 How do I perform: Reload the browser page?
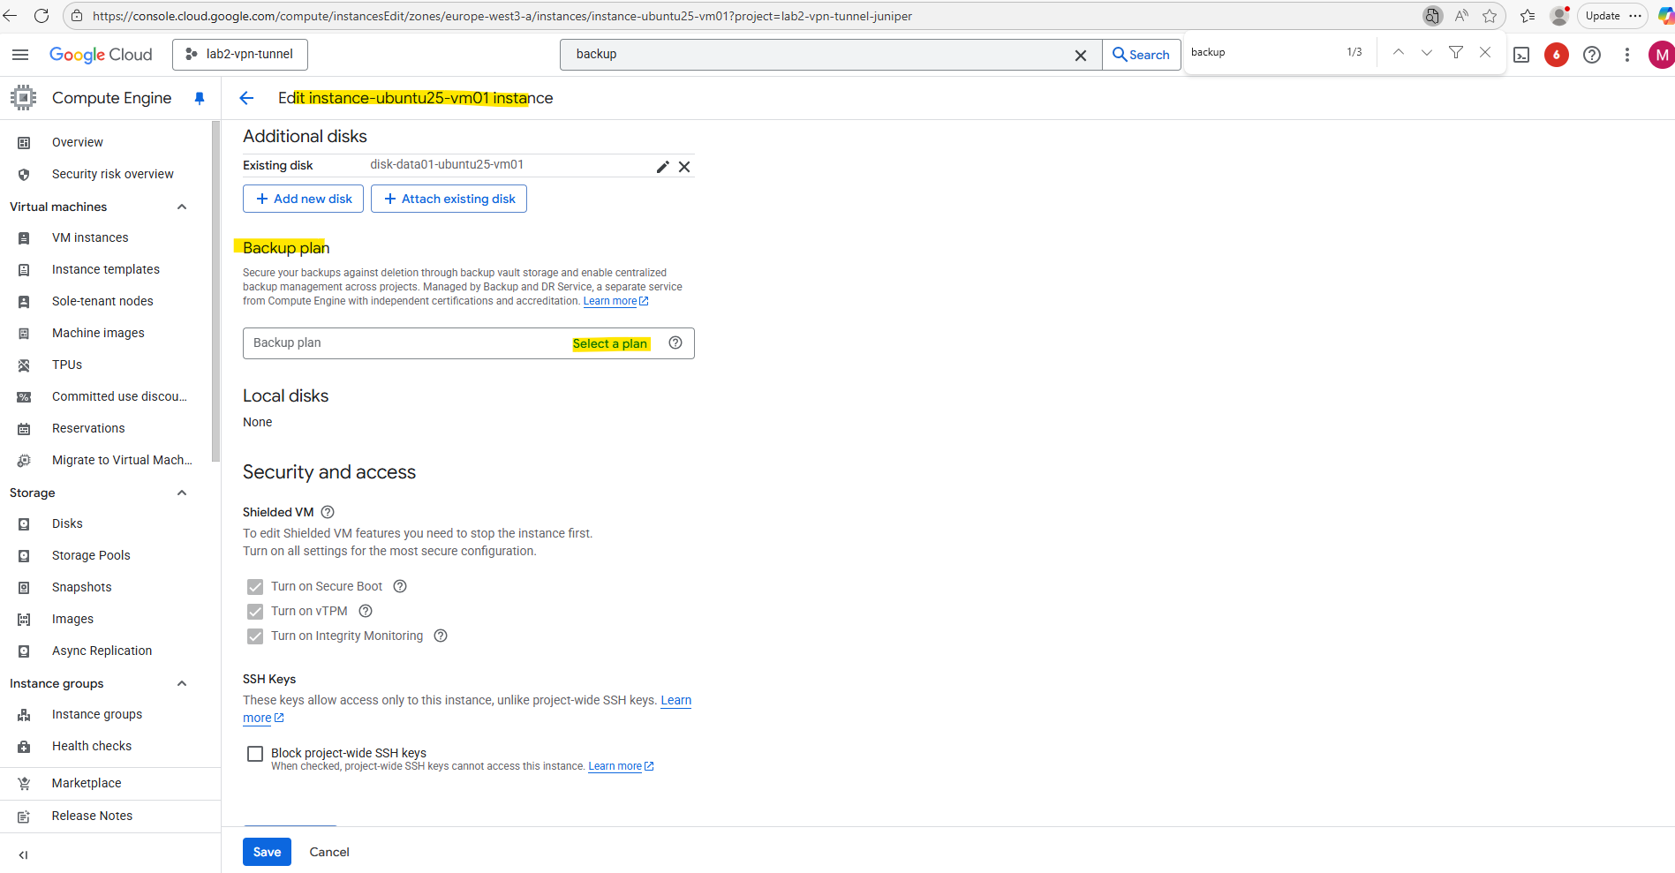click(x=41, y=16)
